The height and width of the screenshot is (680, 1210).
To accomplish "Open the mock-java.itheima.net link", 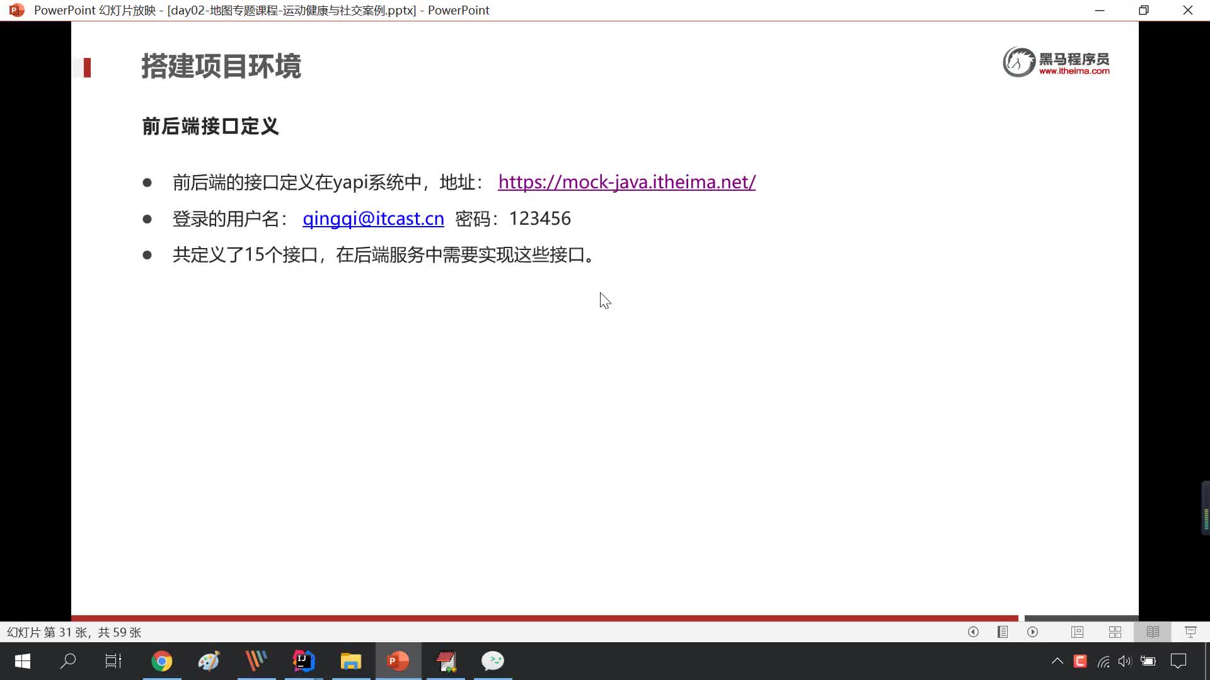I will click(x=626, y=182).
